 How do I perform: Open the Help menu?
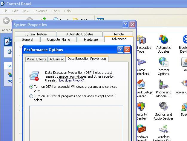(x=68, y=11)
